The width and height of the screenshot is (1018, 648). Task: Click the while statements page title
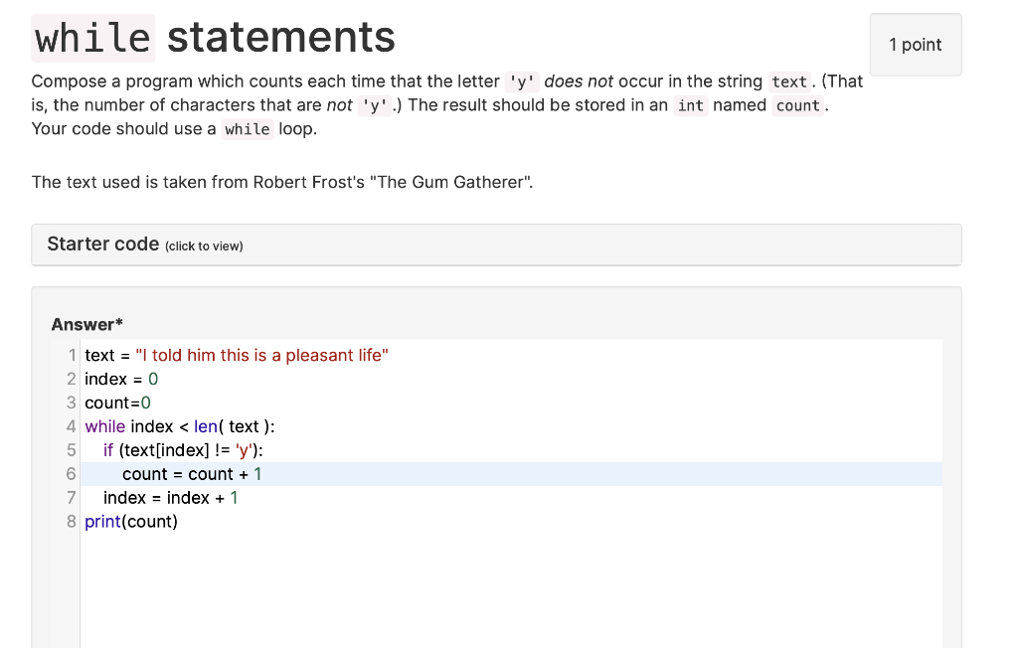tap(213, 37)
